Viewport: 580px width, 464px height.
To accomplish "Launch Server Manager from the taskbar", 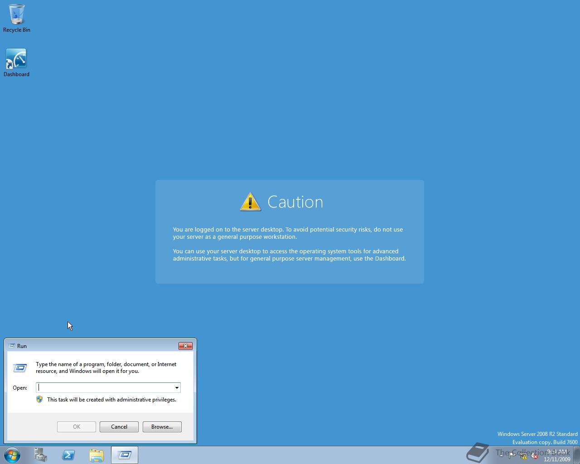I will (41, 455).
